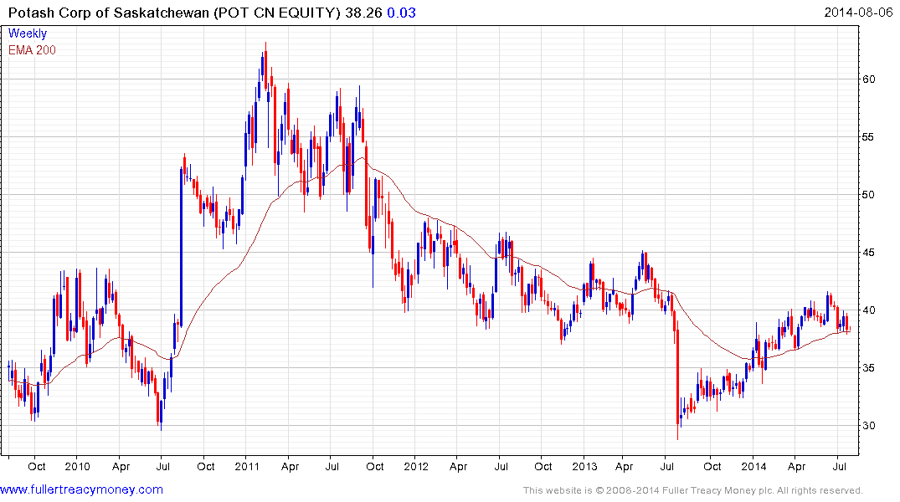Screen dimensions: 900x502
Task: Click the date 2014-08-06
Action: (x=858, y=12)
